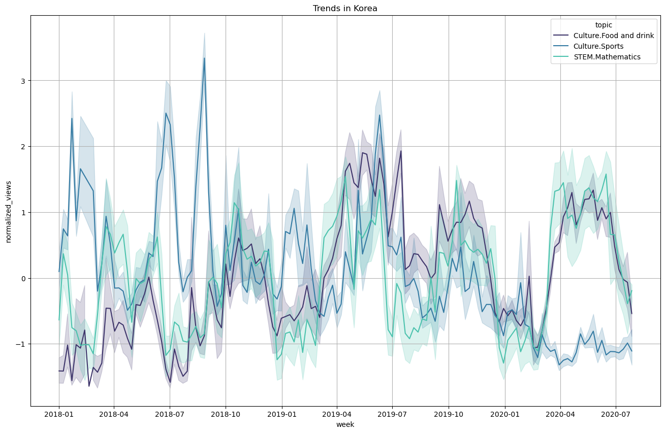Click the x-axis tick label 2020-07
Image resolution: width=665 pixels, height=433 pixels.
click(616, 414)
